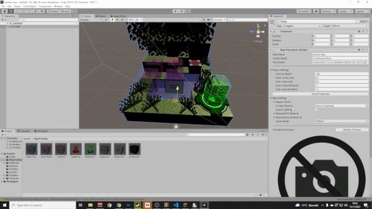This screenshot has width=372, height=209.
Task: Toggle scene audio icon
Action: pos(117,20)
